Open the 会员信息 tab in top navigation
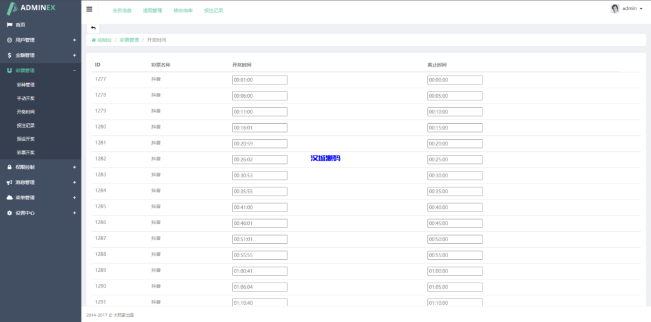This screenshot has height=322, width=651. coord(122,11)
